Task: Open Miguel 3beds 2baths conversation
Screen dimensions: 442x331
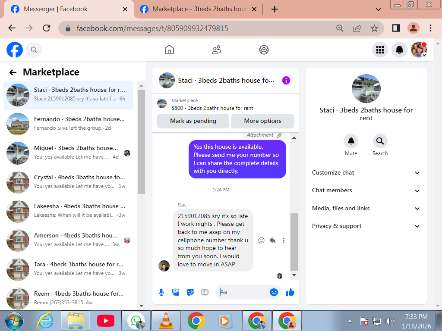Action: coord(68,153)
